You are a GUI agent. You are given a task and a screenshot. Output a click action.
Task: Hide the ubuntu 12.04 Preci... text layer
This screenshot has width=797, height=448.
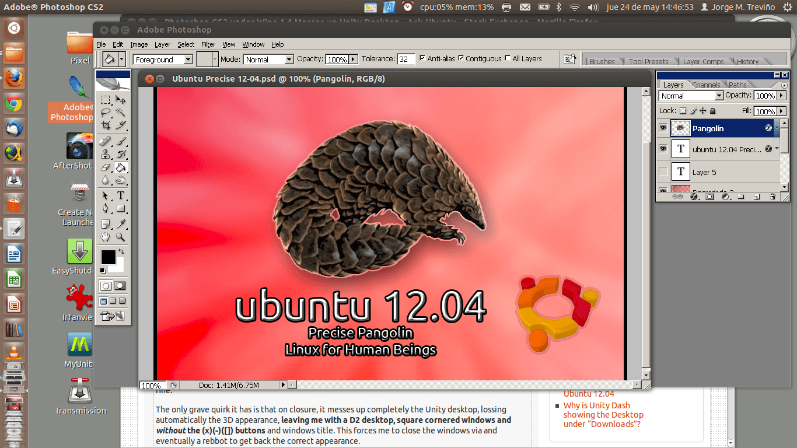pos(663,149)
